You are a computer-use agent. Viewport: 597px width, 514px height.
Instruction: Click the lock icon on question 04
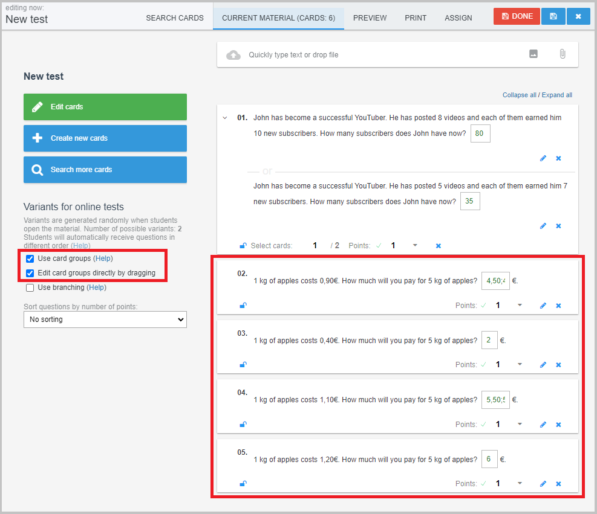pos(243,425)
